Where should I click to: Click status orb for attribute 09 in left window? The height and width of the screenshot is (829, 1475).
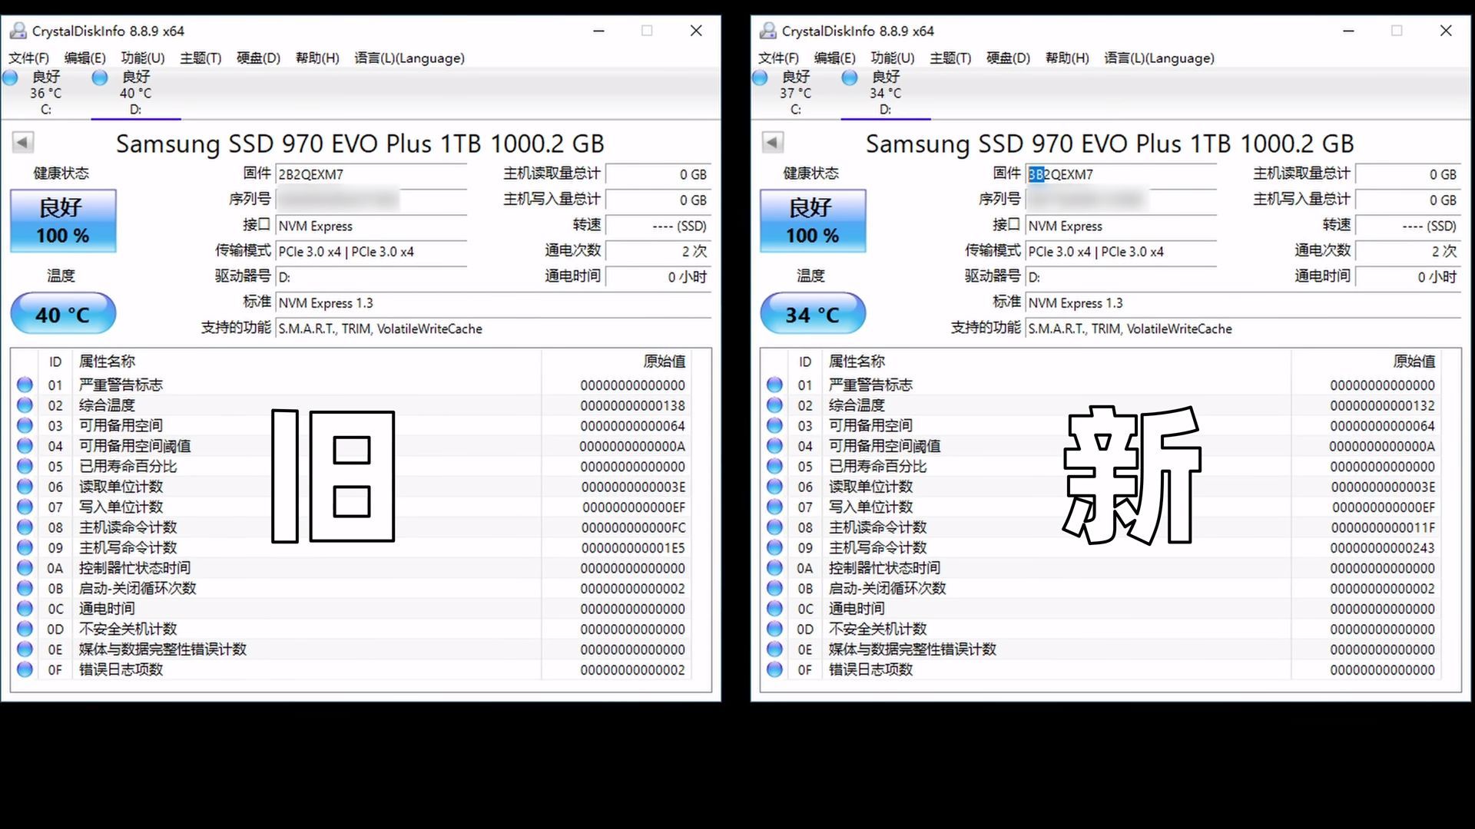(x=25, y=547)
